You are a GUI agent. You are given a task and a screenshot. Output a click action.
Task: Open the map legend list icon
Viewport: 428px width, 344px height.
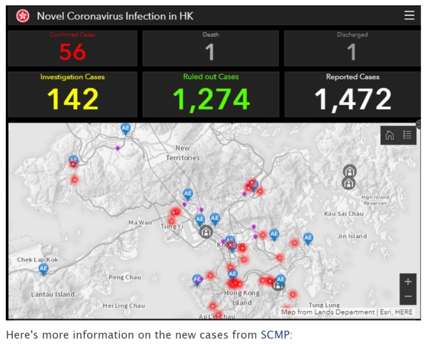coord(407,135)
